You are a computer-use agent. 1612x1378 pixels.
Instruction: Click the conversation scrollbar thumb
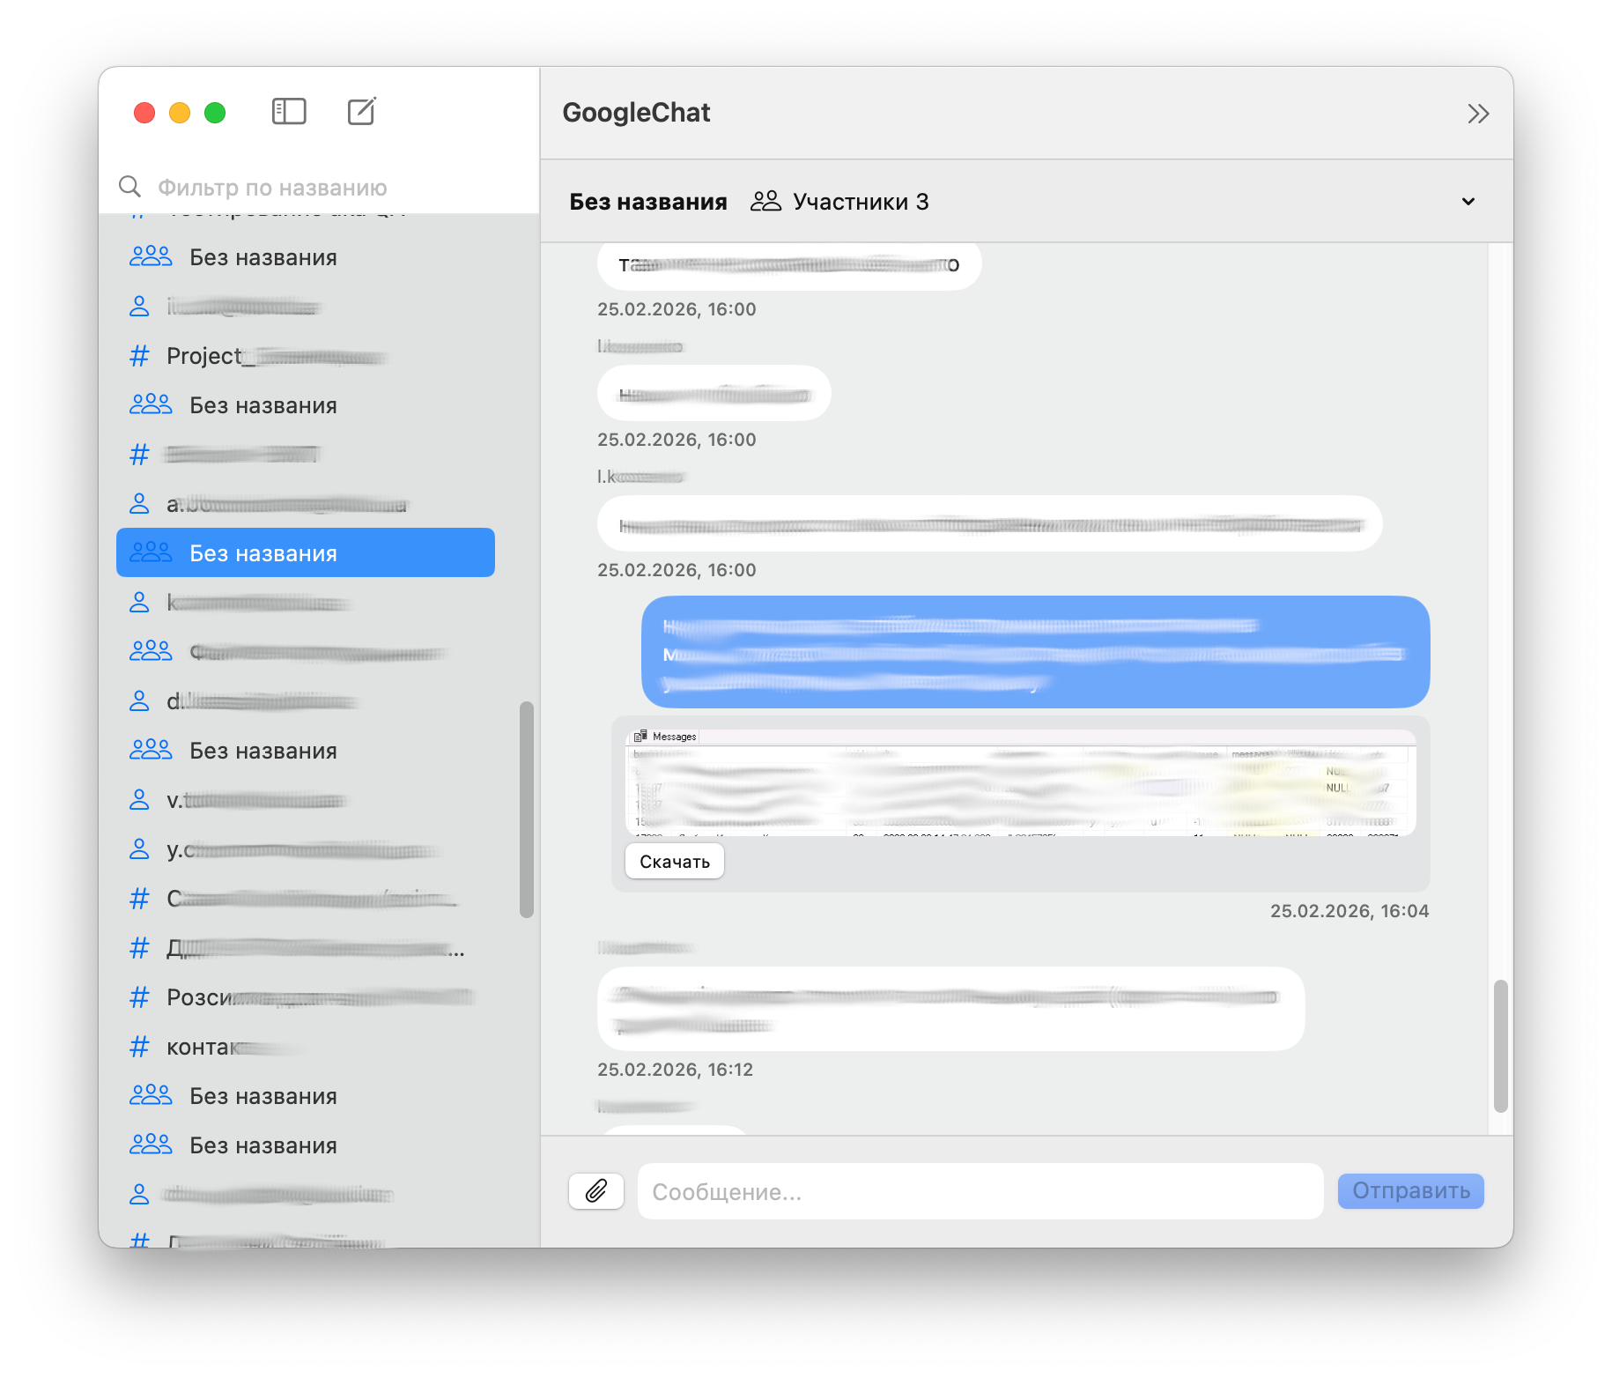point(1501,1046)
